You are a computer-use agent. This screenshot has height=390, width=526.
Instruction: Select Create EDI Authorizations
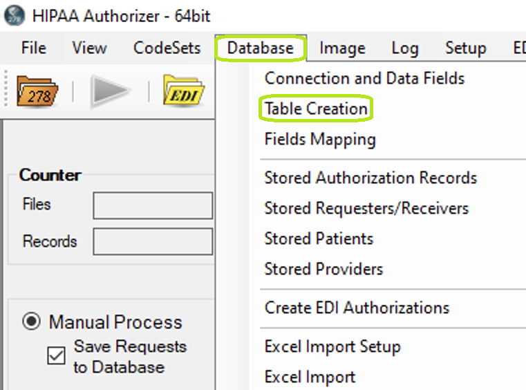pyautogui.click(x=357, y=308)
